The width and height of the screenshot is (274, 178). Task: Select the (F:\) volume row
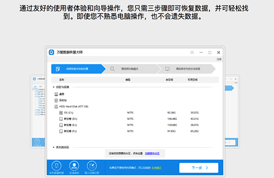(x=129, y=131)
